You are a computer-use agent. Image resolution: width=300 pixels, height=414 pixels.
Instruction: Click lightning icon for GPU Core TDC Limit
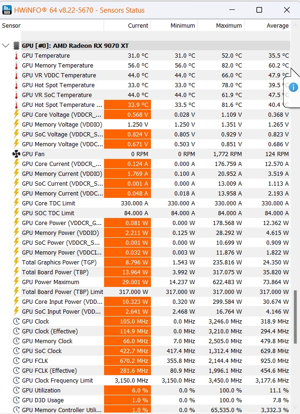(x=16, y=203)
